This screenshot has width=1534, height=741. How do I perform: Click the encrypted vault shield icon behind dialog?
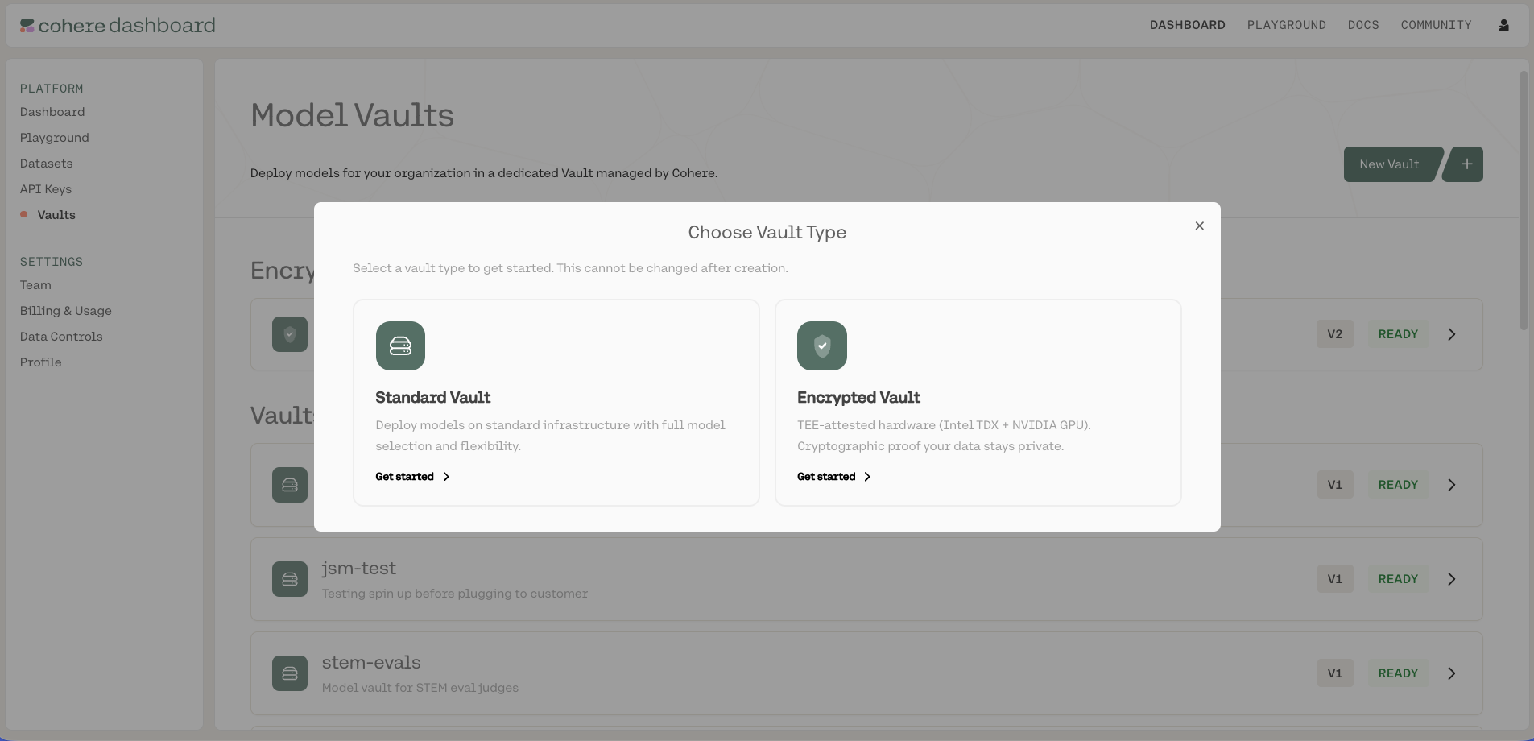(x=290, y=334)
